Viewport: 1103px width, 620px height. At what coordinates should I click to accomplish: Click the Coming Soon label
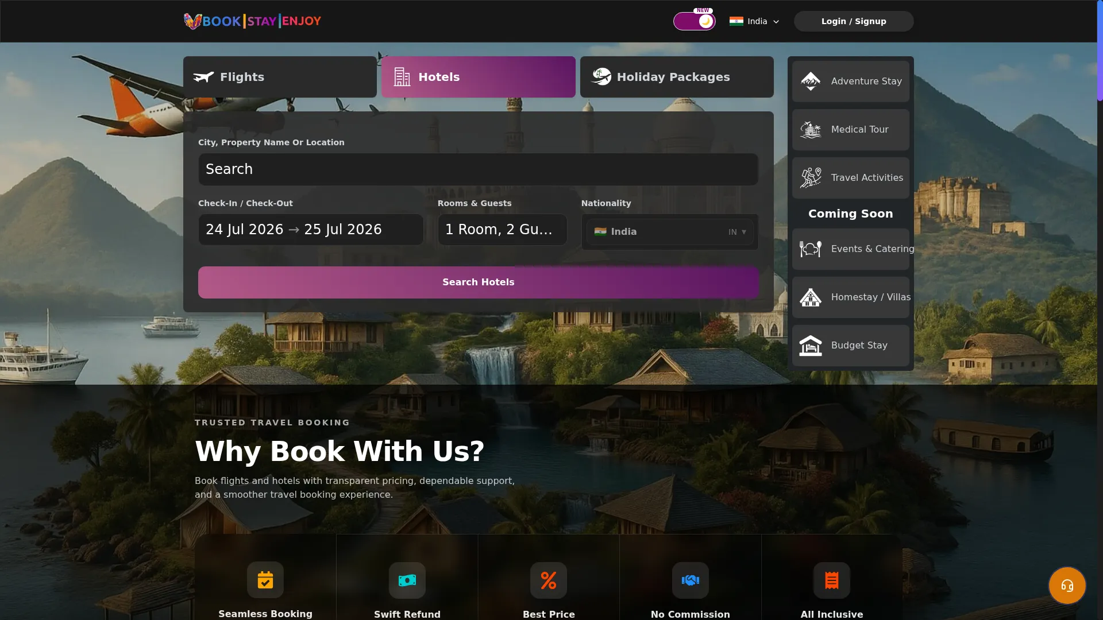(851, 214)
